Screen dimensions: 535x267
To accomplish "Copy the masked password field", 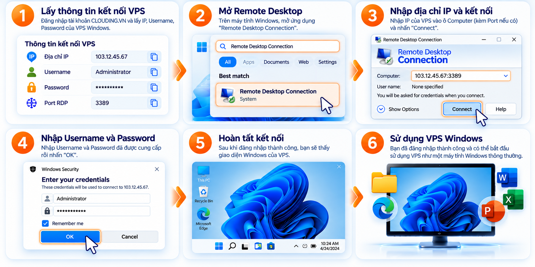I will coord(154,87).
